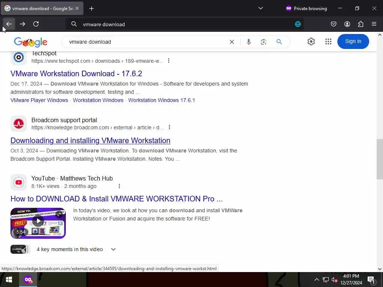Click the Firefox private browsing taskbar icon

pyautogui.click(x=28, y=280)
